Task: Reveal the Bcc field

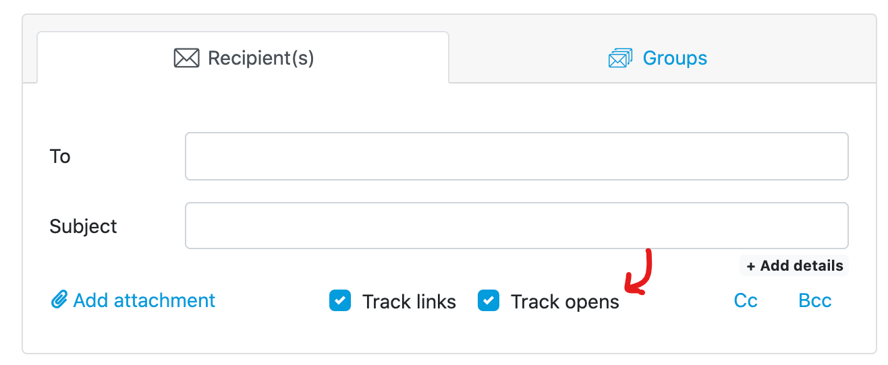Action: pyautogui.click(x=814, y=300)
